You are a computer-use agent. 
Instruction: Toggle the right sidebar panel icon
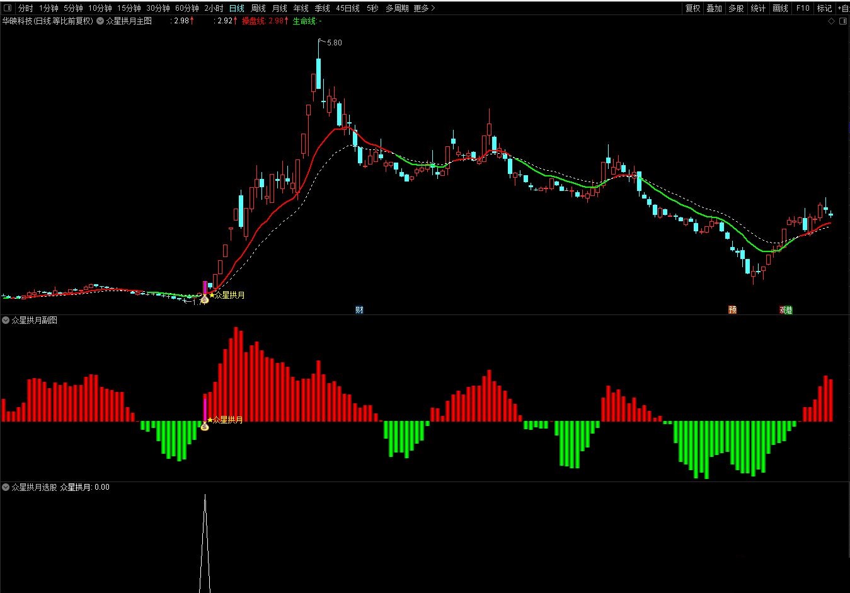[844, 21]
